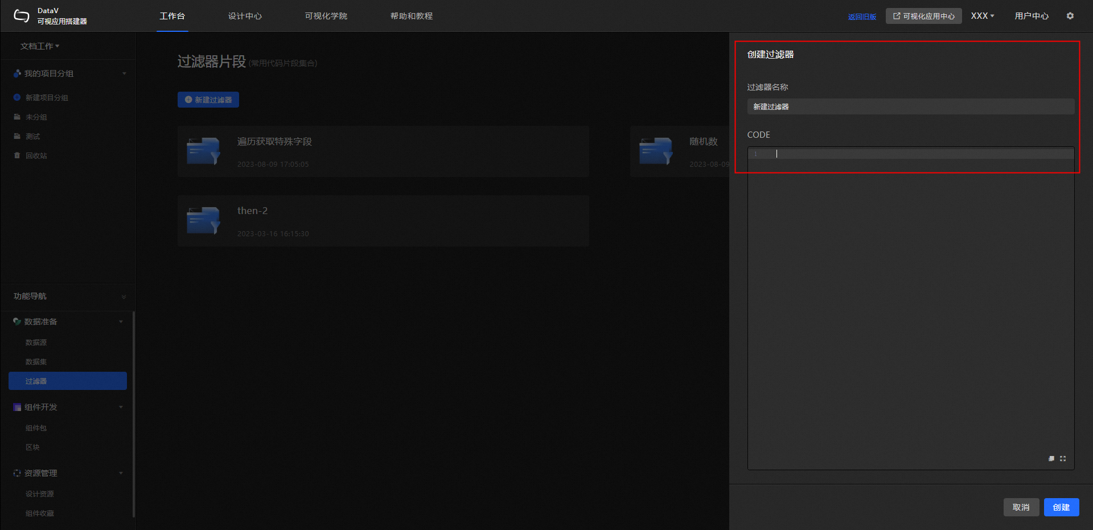
Task: Click the 遍历获取特殊字段 filter title
Action: pyautogui.click(x=274, y=141)
